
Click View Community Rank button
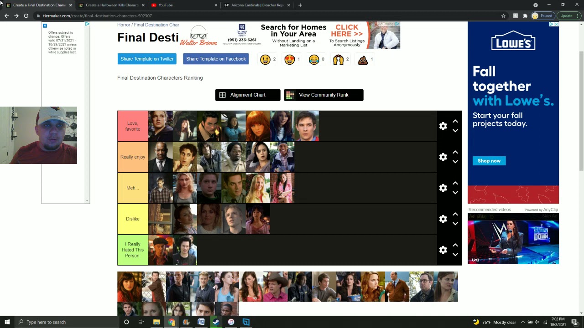coord(323,95)
